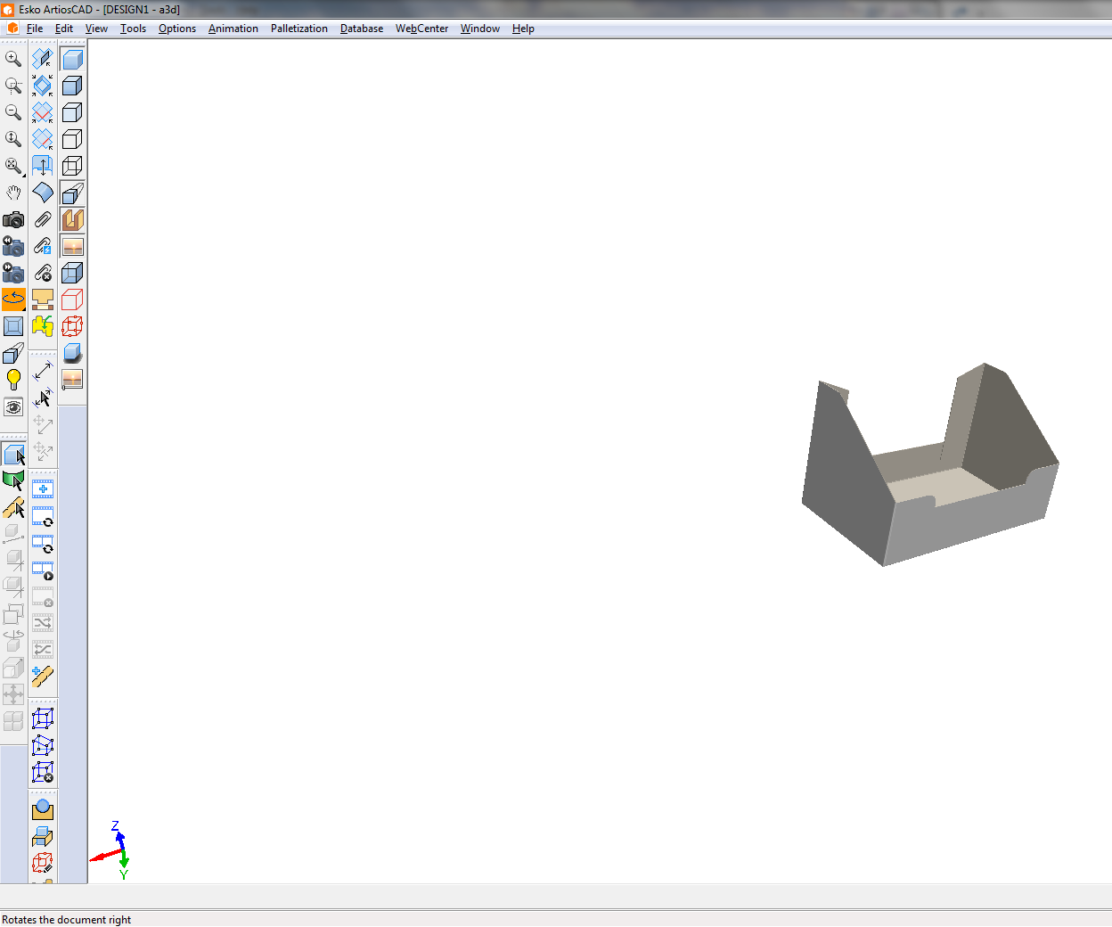Go to previous camera view

(13, 246)
